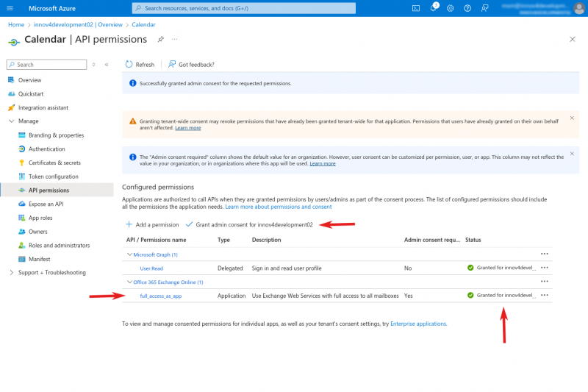Click granted status of User.Read
Image resolution: width=588 pixels, height=392 pixels.
(501, 268)
